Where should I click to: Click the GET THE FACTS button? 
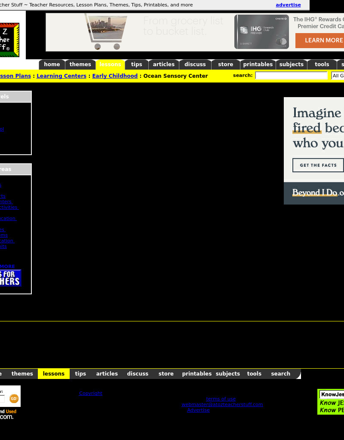click(x=318, y=165)
